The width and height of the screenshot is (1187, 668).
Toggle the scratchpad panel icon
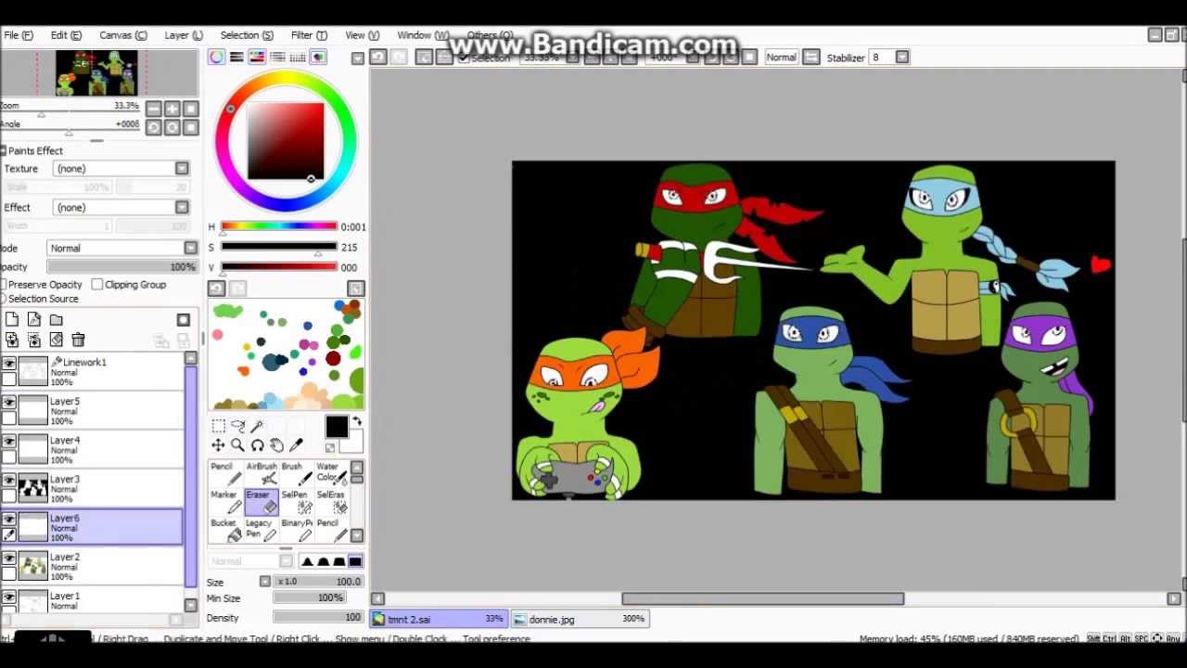[x=318, y=58]
